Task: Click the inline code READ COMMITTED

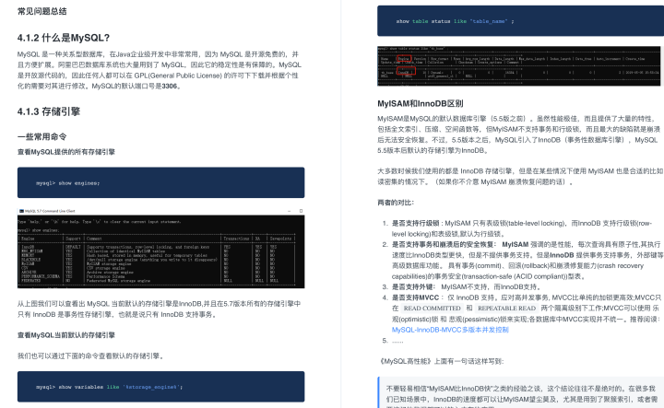Action: pyautogui.click(x=432, y=309)
